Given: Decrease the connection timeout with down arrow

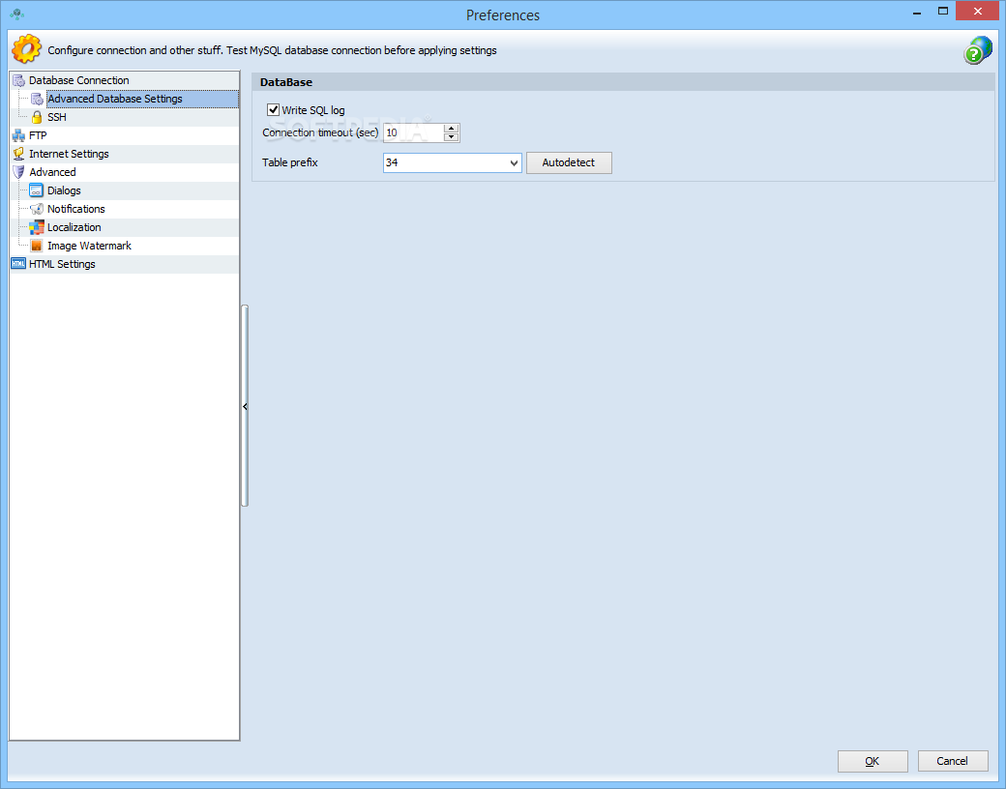Looking at the screenshot, I should pos(451,136).
